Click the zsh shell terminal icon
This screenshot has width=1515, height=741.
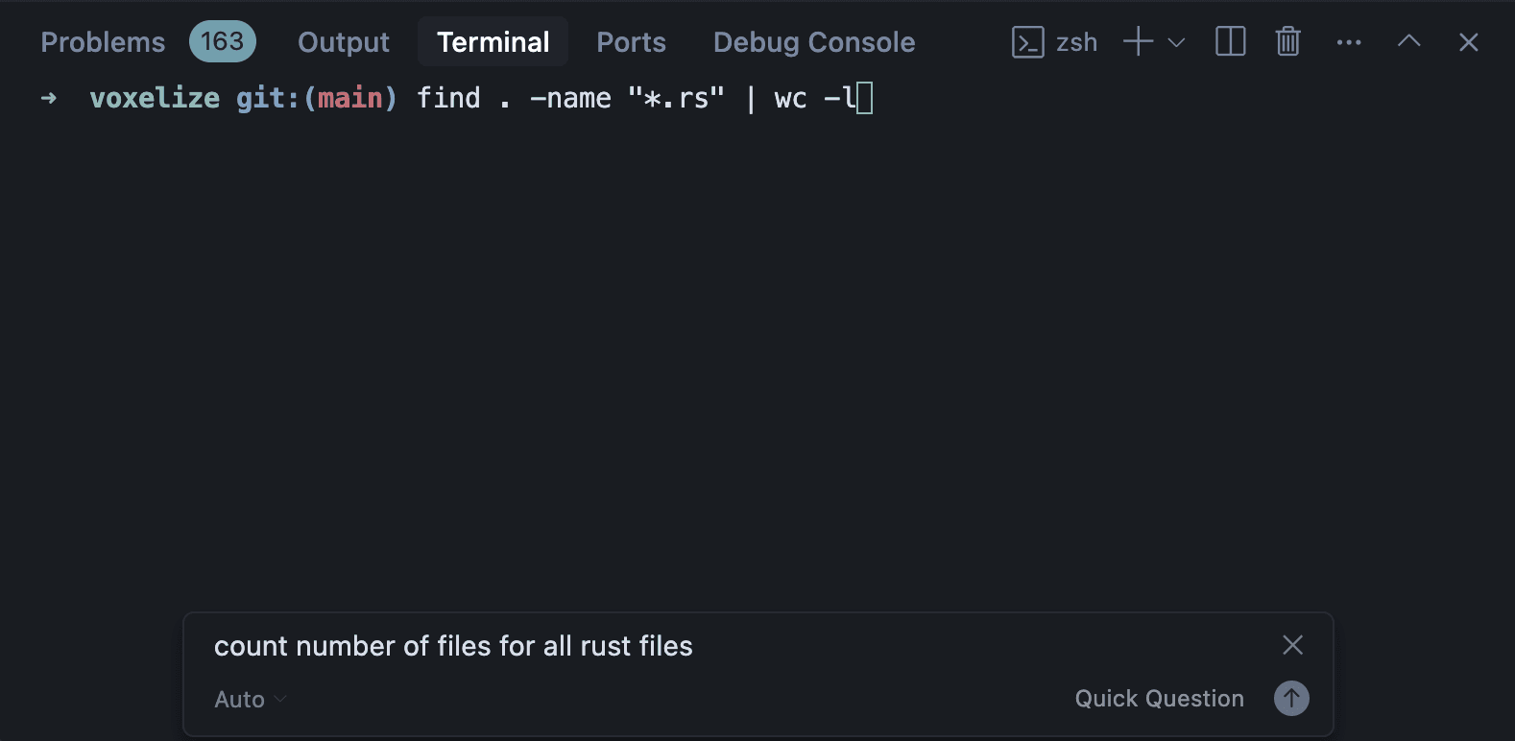click(1027, 41)
